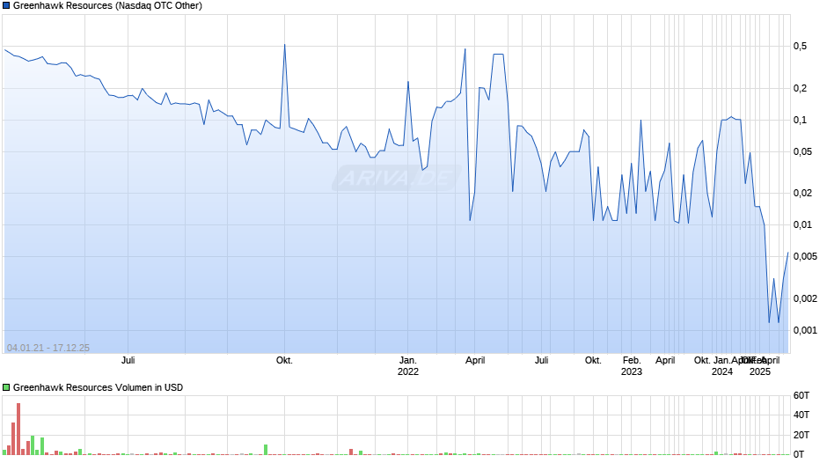Screen dimensions: 827x463
Task: Click the tallest red volume bar
Action: pyautogui.click(x=18, y=429)
